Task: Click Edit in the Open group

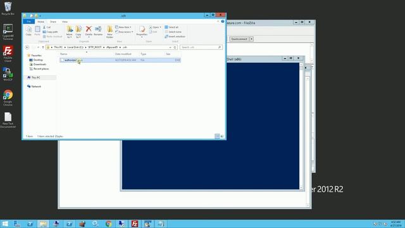Action: pos(153,32)
